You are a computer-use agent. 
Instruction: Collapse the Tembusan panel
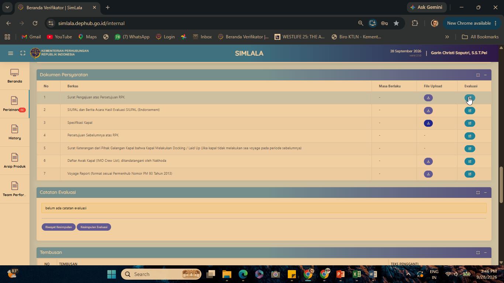pyautogui.click(x=485, y=252)
